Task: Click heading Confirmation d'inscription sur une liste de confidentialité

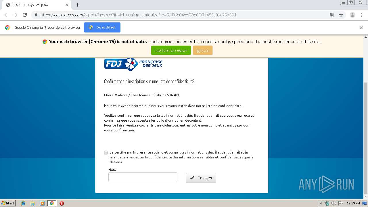Action: pyautogui.click(x=149, y=81)
